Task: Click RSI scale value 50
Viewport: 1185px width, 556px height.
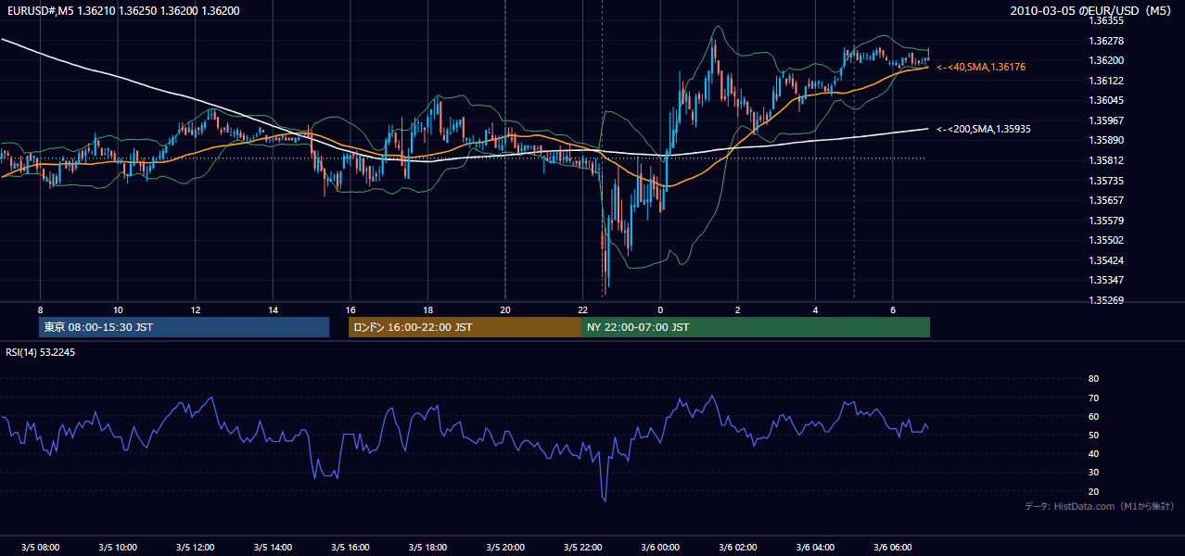Action: [x=1093, y=435]
